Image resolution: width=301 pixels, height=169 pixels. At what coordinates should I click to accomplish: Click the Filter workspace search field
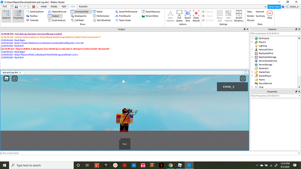(275, 33)
